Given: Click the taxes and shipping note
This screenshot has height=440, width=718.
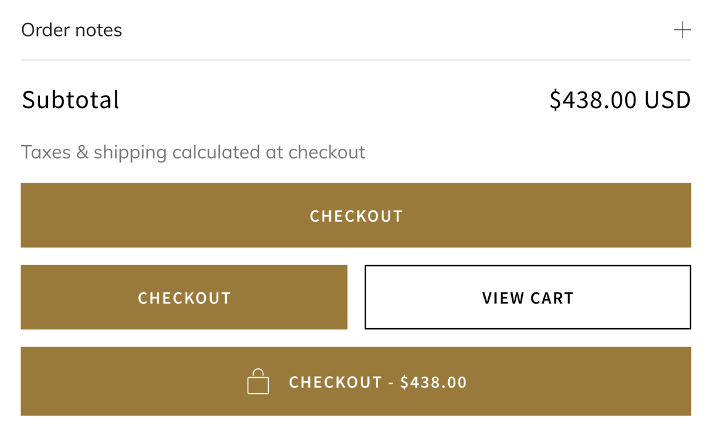Looking at the screenshot, I should 193,152.
